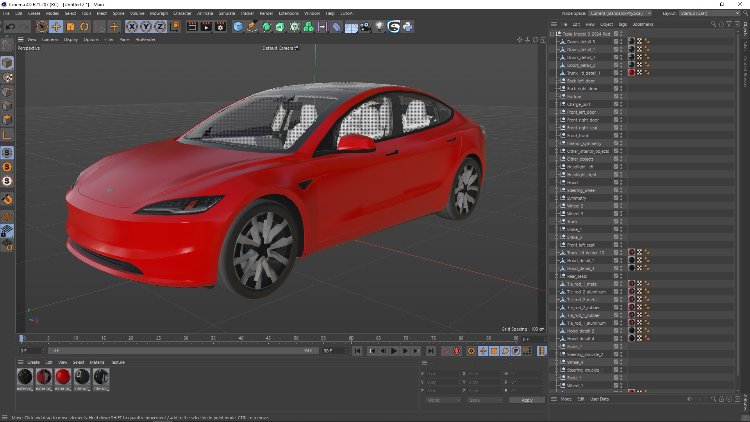Toggle visibility dots for Symmetry object
The image size is (750, 422).
pos(621,198)
